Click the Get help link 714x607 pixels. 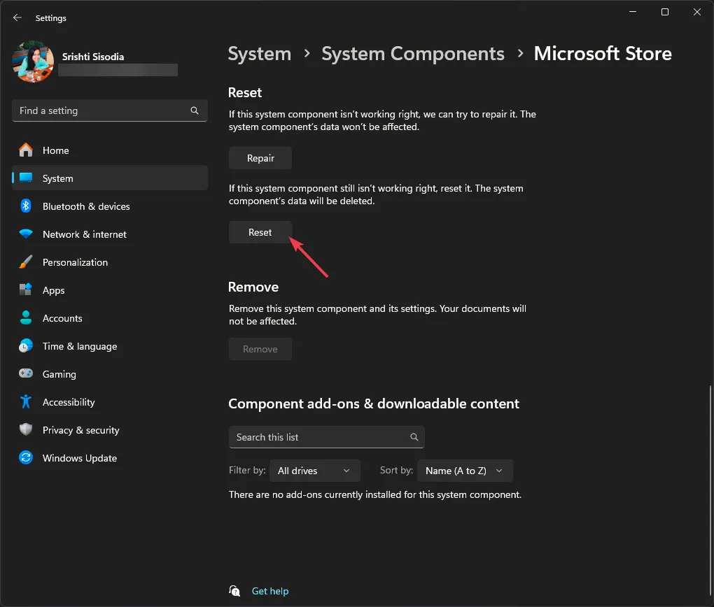[270, 591]
